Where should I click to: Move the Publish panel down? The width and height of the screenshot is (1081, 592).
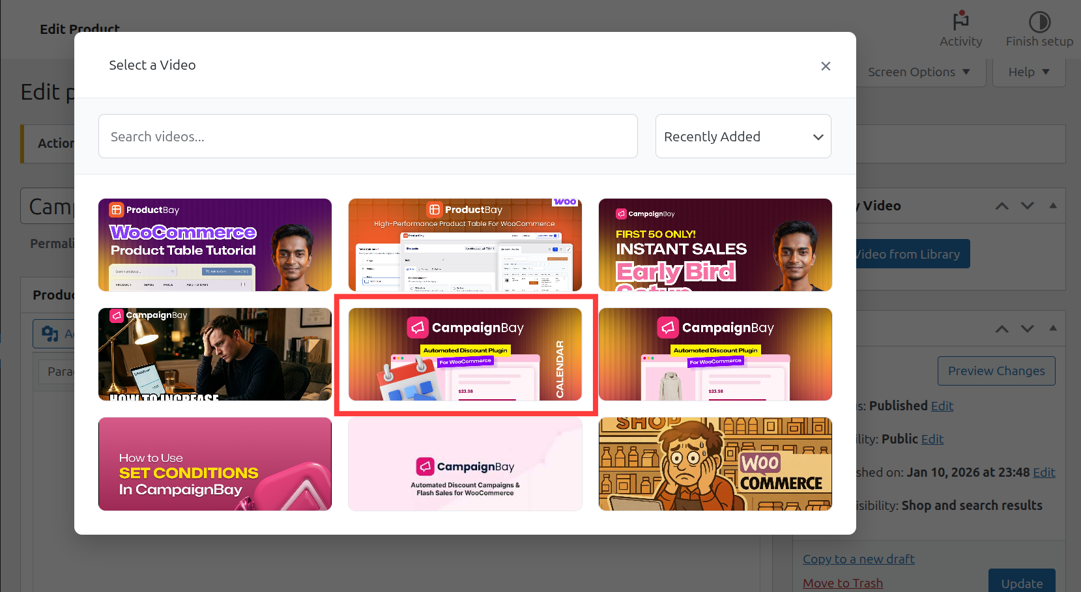click(x=1028, y=329)
